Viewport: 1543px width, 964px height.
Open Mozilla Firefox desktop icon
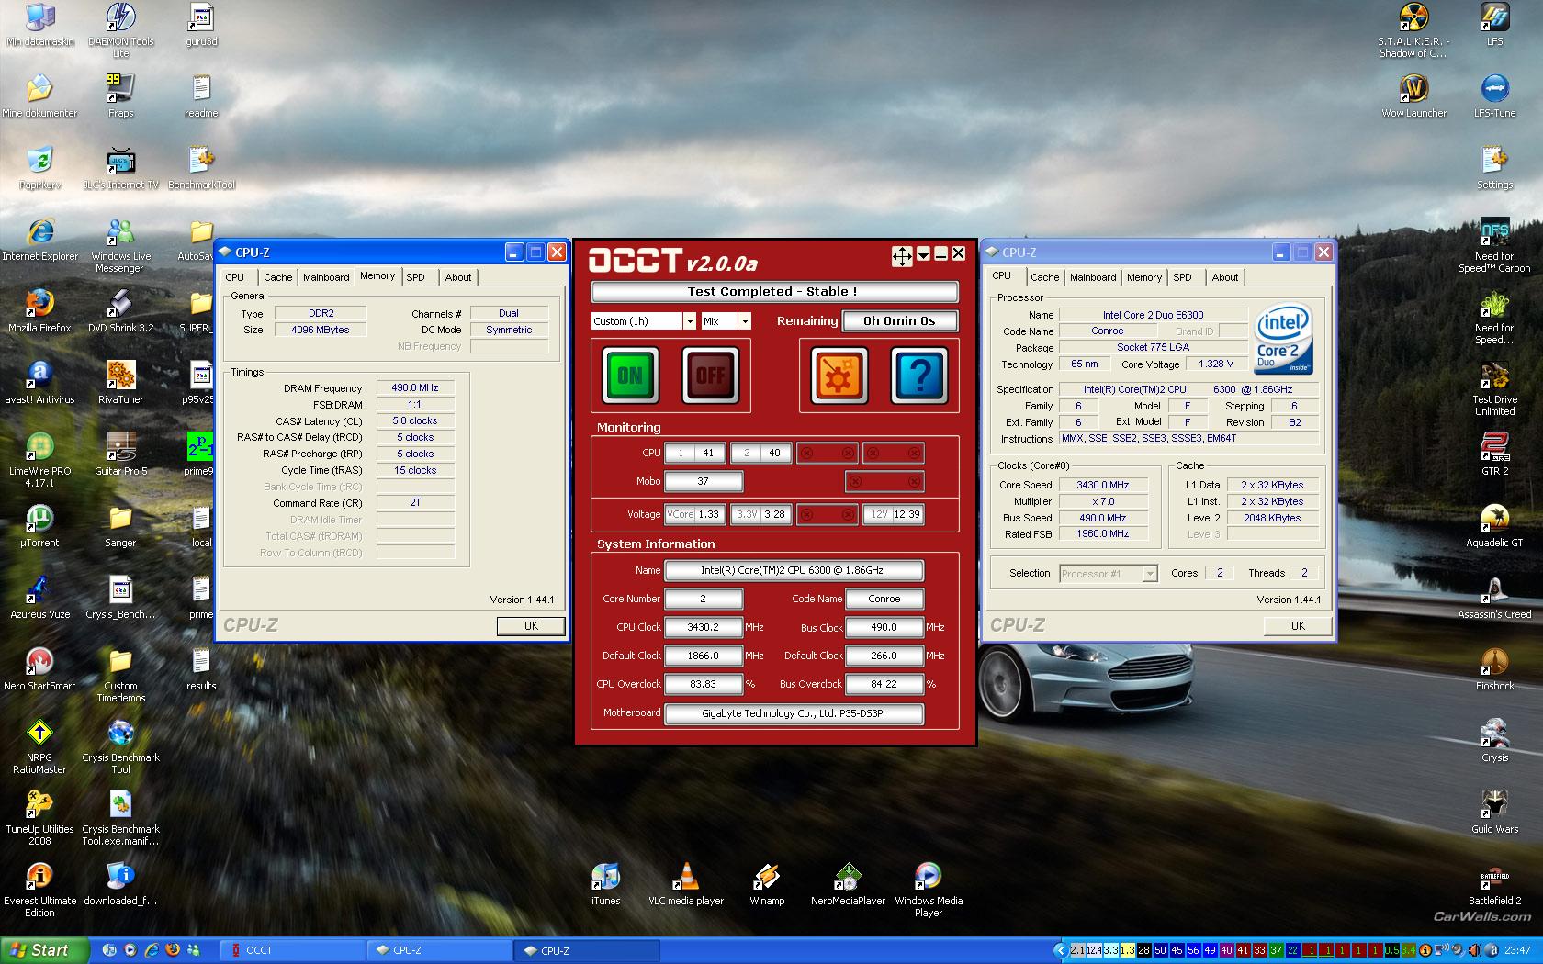pos(39,311)
